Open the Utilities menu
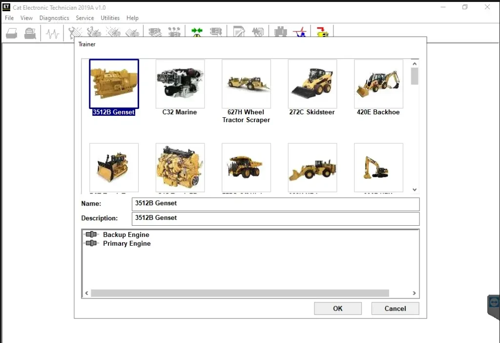 [x=110, y=18]
